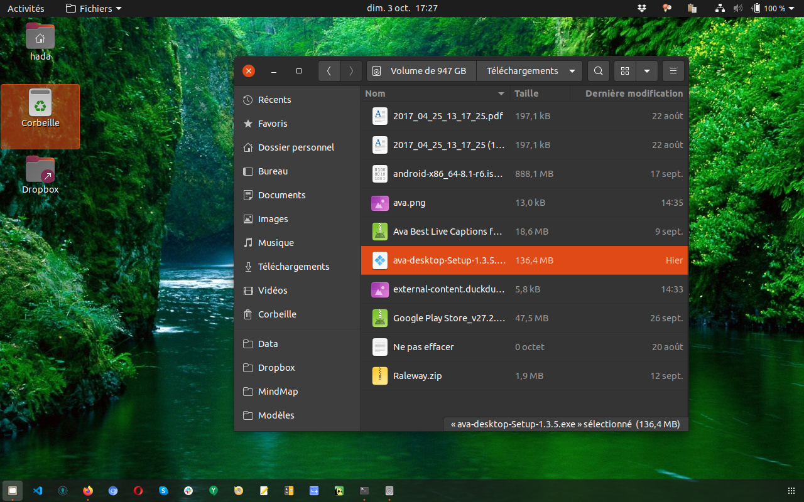This screenshot has width=804, height=502.
Task: Open system menu by the battery percentage
Action: pyautogui.click(x=774, y=8)
